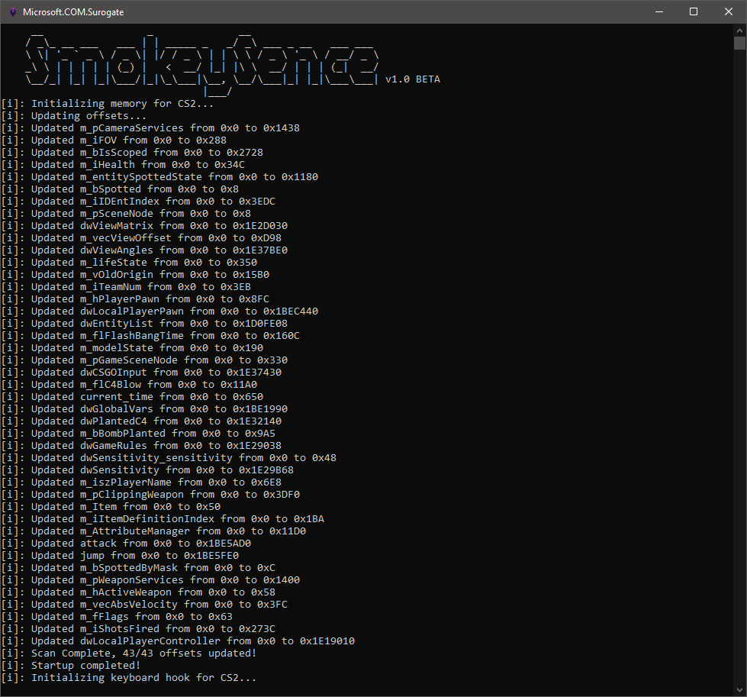Click the 'Updating offsets...' line
Image resolution: width=747 pixels, height=697 pixels.
(x=74, y=116)
